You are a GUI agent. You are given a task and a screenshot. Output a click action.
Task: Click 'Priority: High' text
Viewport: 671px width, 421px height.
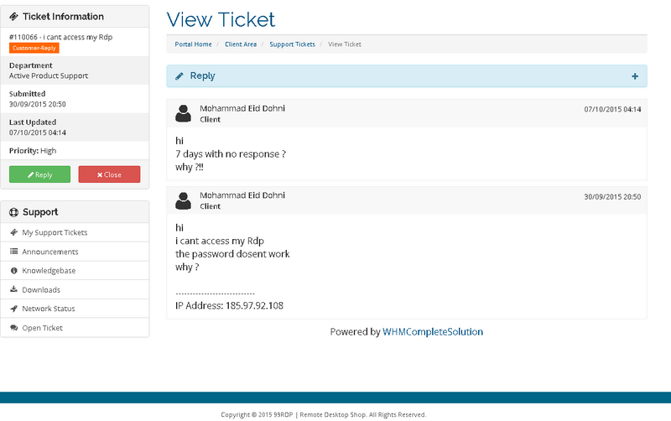pos(33,151)
